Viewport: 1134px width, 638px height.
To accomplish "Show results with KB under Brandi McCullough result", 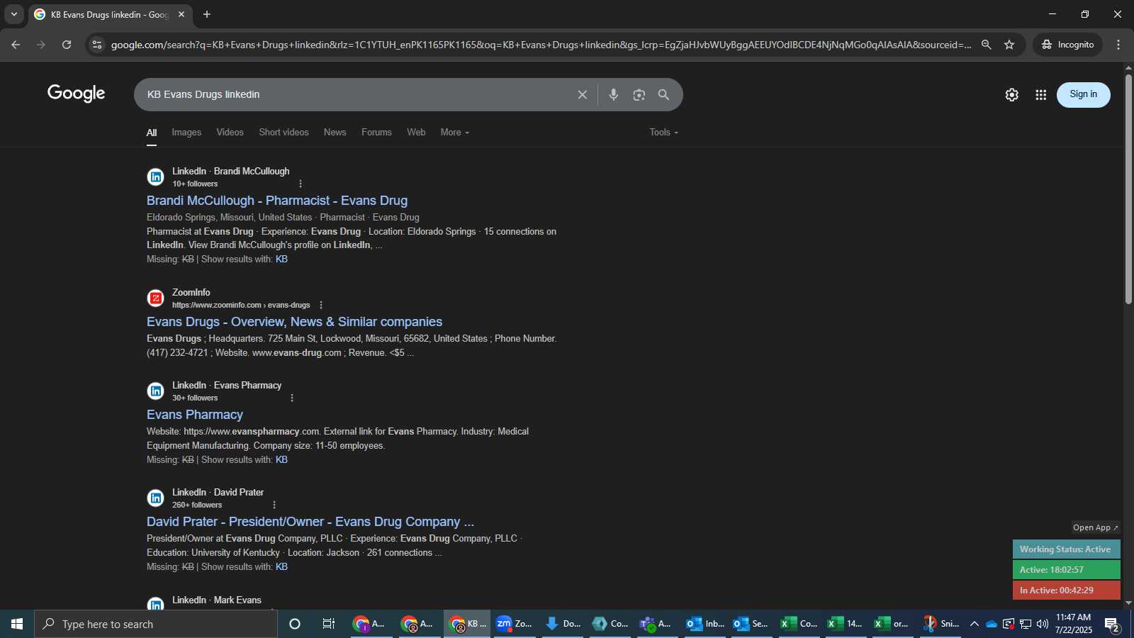I will (281, 259).
